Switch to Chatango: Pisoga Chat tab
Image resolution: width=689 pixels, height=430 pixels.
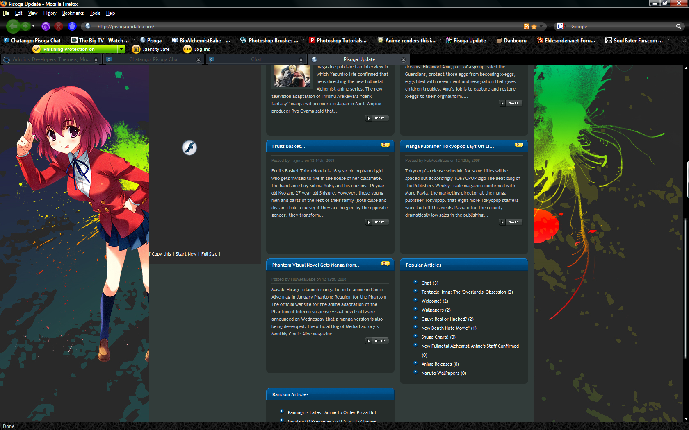153,59
